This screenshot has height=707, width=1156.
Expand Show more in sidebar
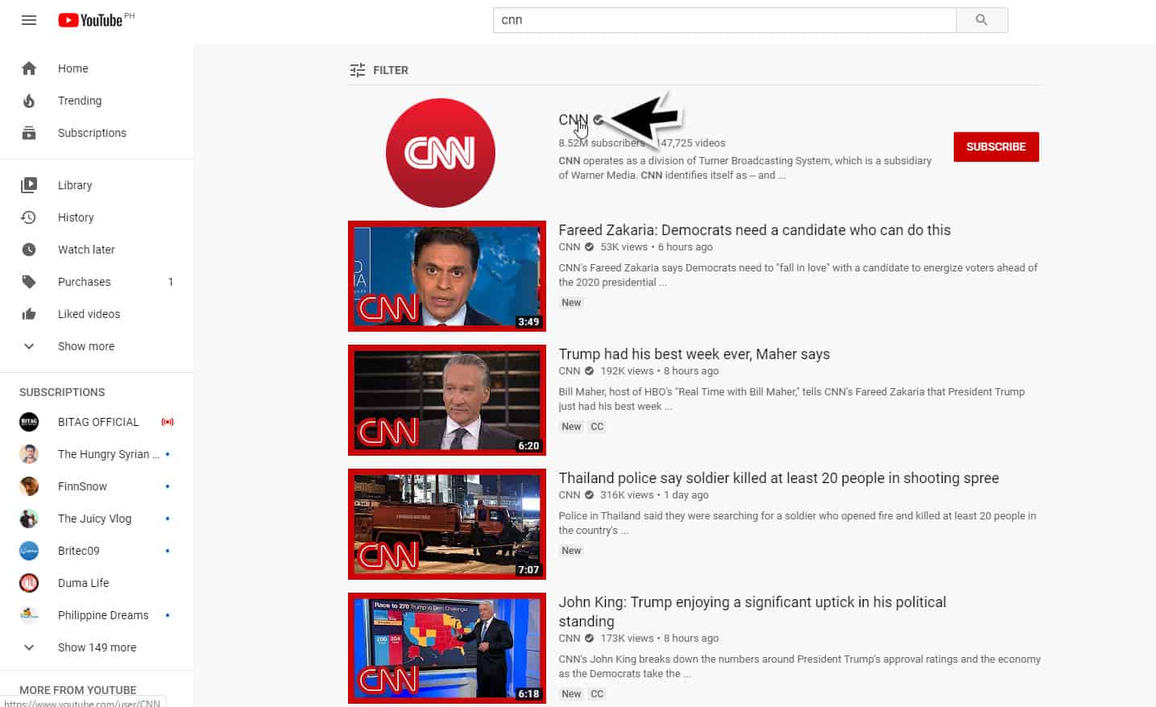(x=97, y=346)
